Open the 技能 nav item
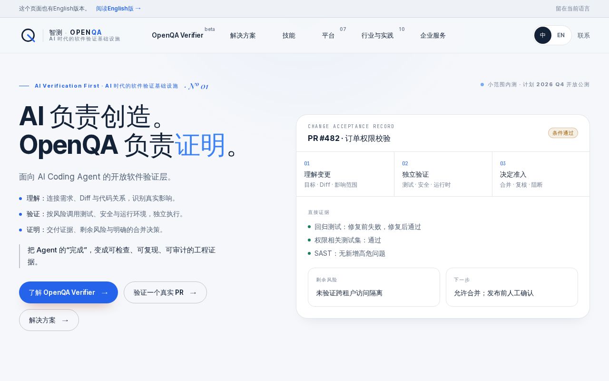609x381 pixels. [289, 35]
